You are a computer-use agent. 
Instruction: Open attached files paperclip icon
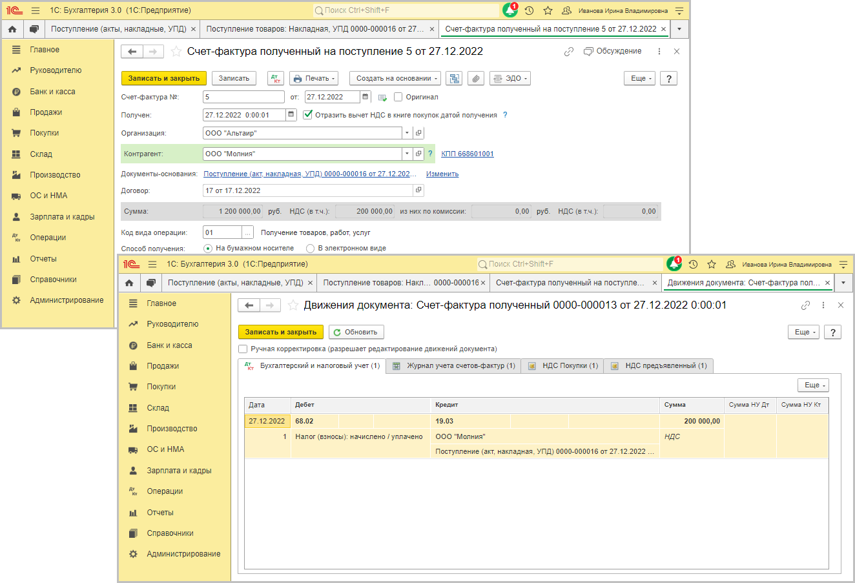point(475,78)
